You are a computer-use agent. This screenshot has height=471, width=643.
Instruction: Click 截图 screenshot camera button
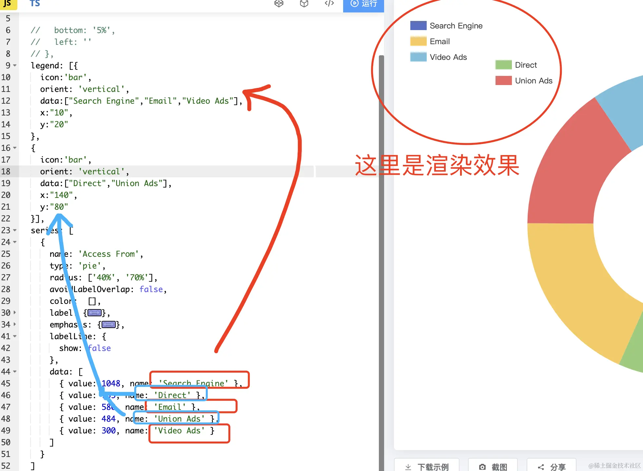tap(493, 466)
